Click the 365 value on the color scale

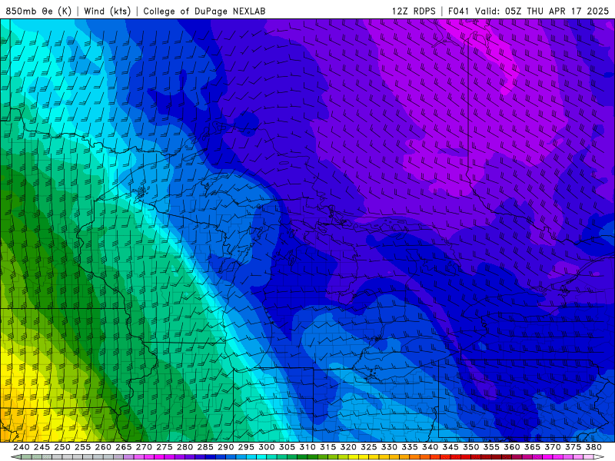coord(532,447)
